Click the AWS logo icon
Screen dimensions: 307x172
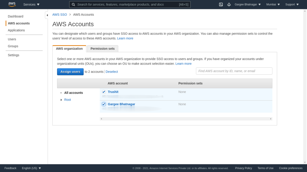(x=12, y=4)
